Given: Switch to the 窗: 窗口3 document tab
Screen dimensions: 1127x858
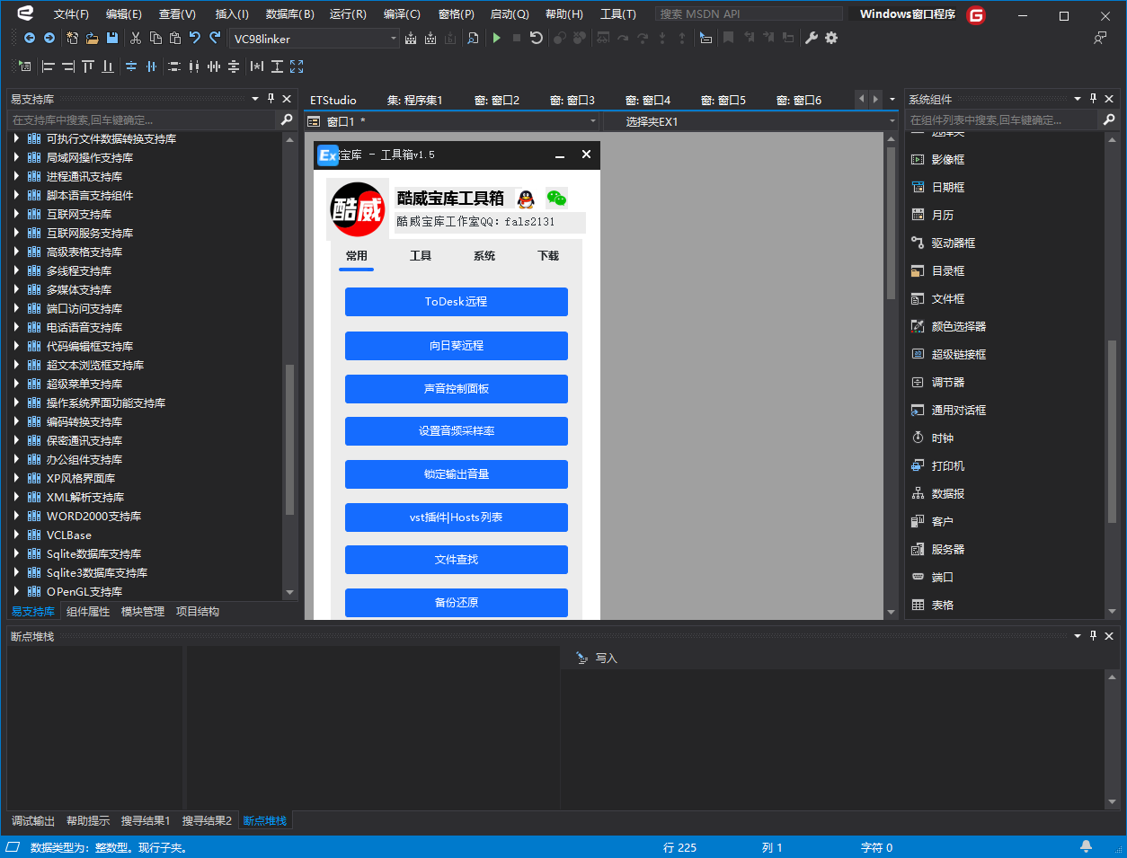Looking at the screenshot, I should tap(572, 100).
